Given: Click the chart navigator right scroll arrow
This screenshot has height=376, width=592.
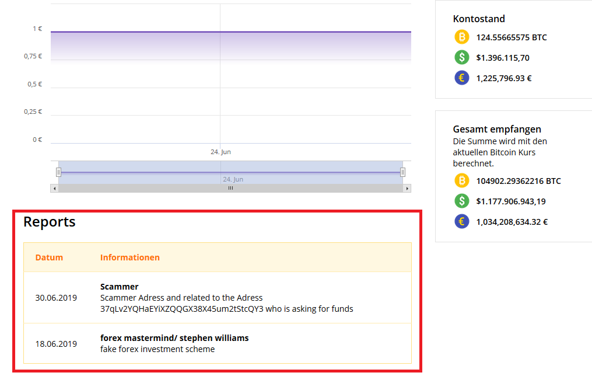Looking at the screenshot, I should pyautogui.click(x=407, y=188).
